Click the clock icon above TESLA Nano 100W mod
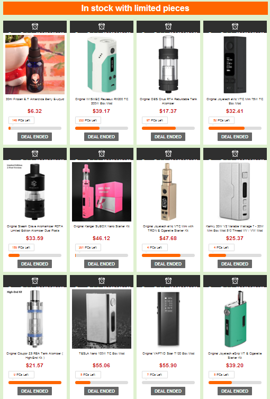Image resolution: width=270 pixels, height=399 pixels. coord(102,281)
